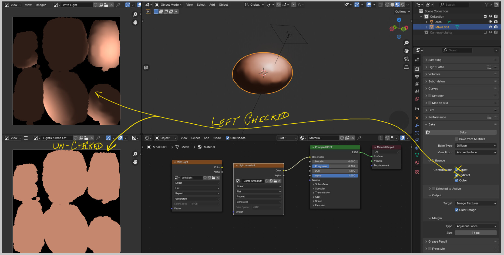Open the viewport Options dropdown

pyautogui.click(x=402, y=12)
